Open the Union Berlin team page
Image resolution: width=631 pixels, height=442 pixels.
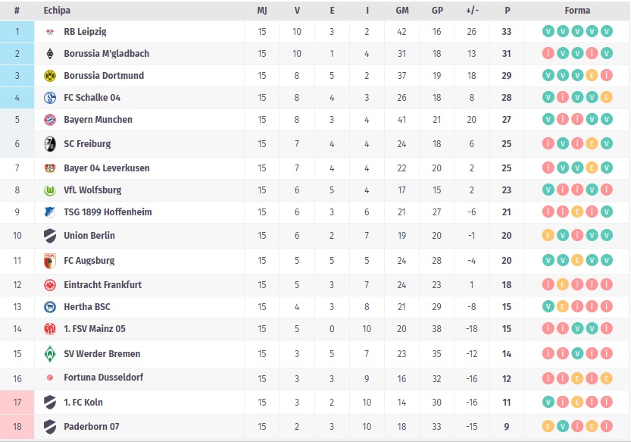click(89, 236)
